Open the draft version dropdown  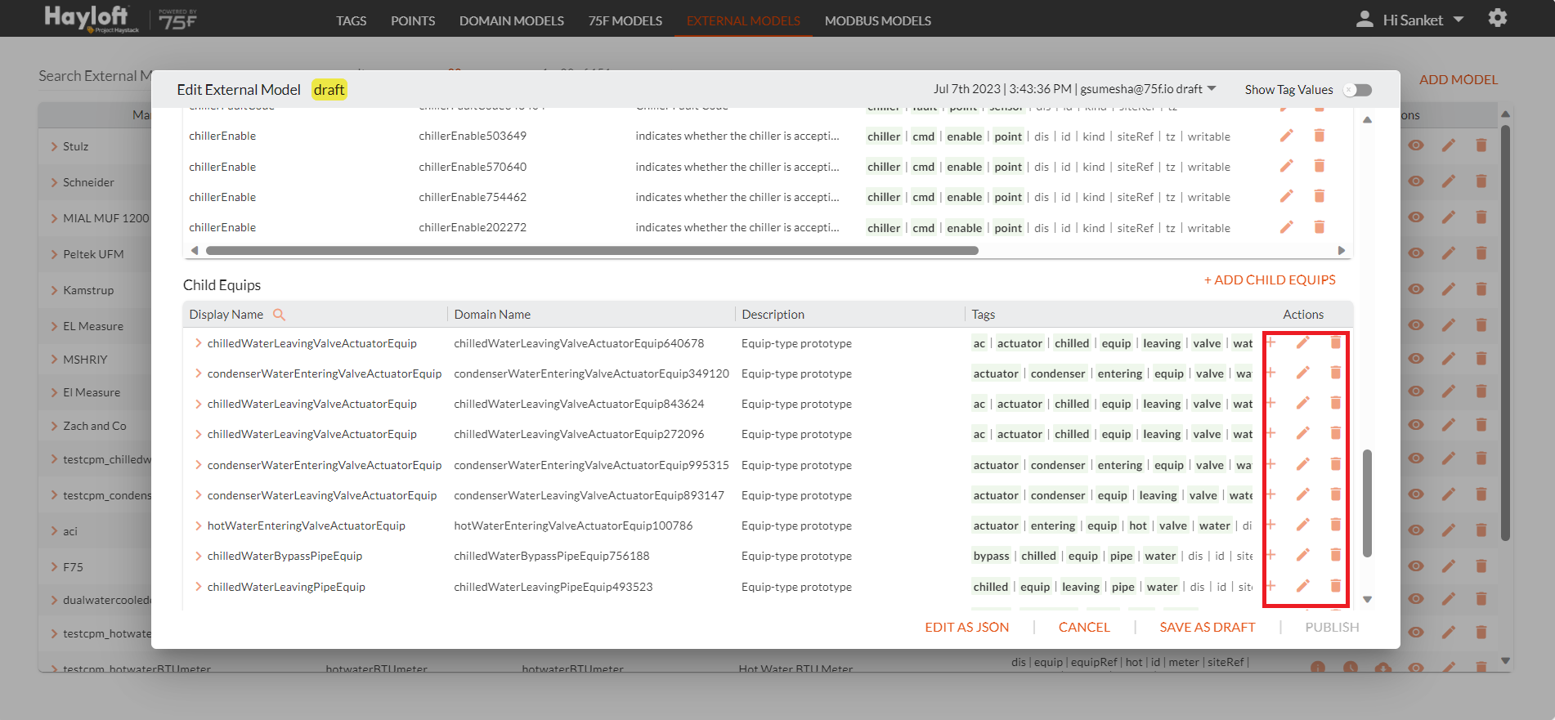click(1212, 88)
